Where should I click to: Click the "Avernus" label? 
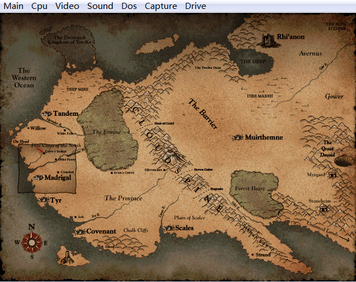pyautogui.click(x=310, y=53)
